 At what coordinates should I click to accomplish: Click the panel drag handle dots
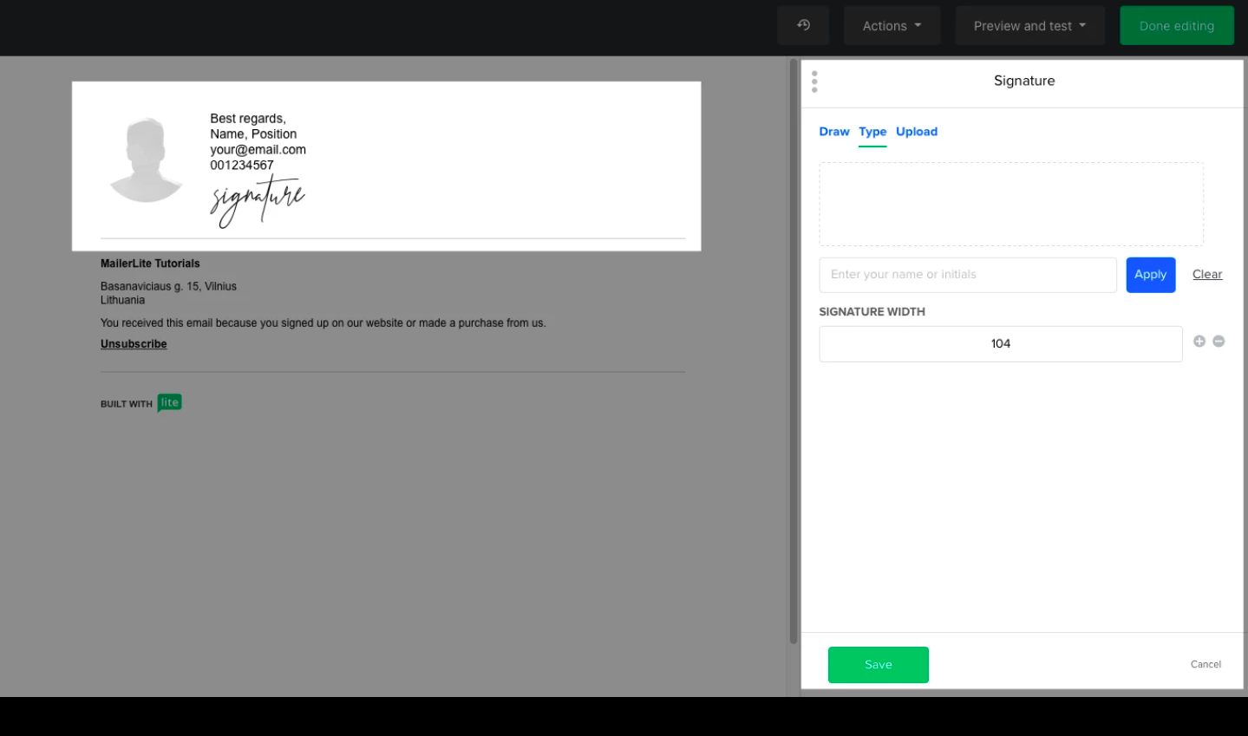tap(814, 81)
